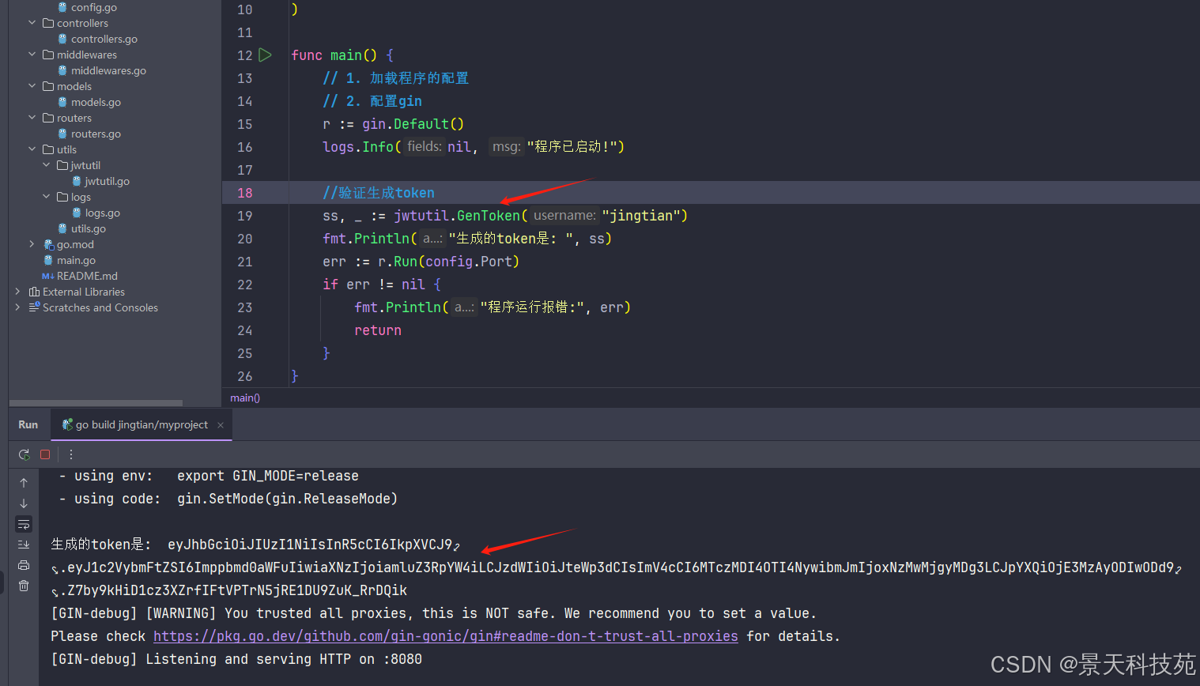Image resolution: width=1200 pixels, height=686 pixels.
Task: Click the up arrow in the run console sidebar
Action: tap(24, 483)
